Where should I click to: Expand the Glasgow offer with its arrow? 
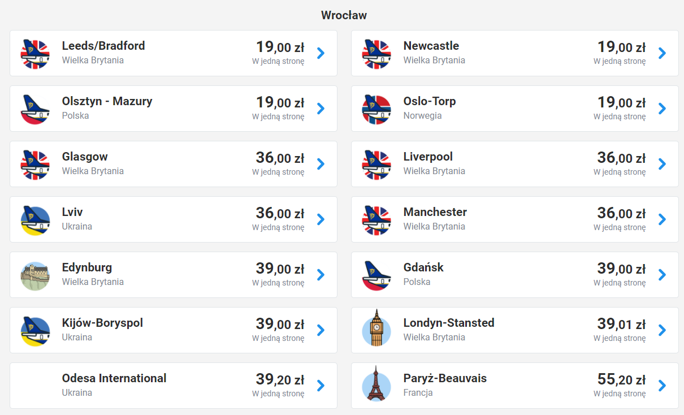(321, 164)
